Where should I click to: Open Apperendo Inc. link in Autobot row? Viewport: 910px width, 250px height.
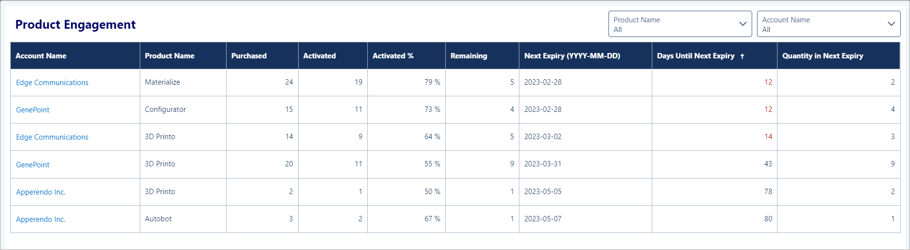(40, 219)
